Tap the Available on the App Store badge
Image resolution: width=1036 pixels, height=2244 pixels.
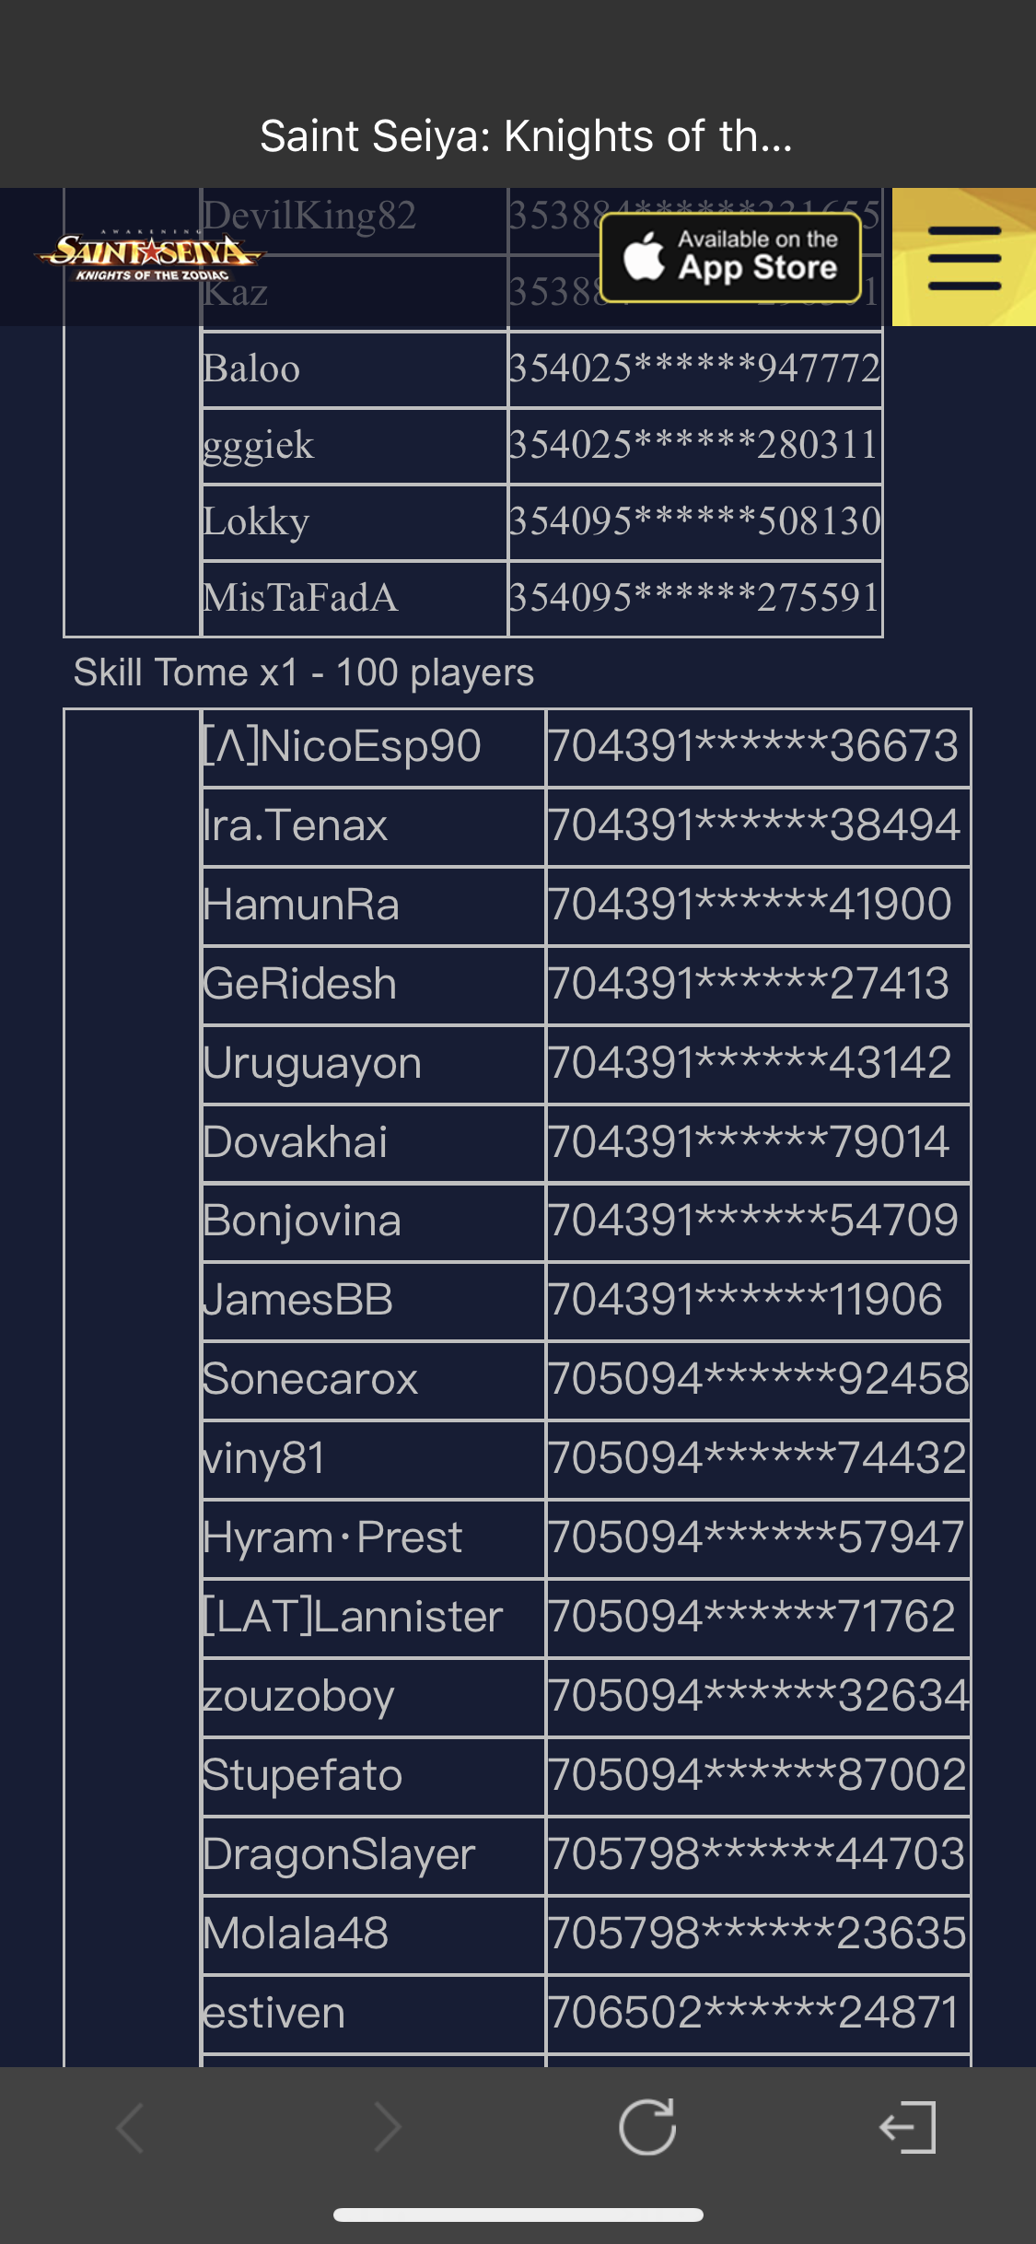click(731, 258)
